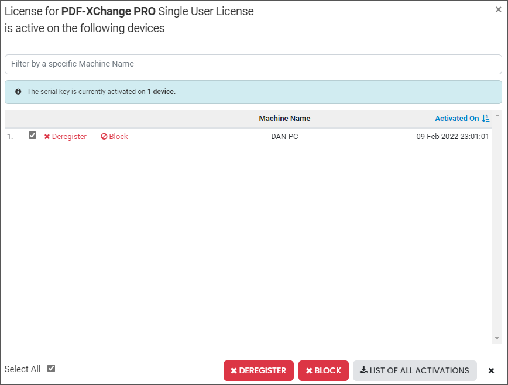
Task: Click the Machine Name column header
Action: pos(284,119)
